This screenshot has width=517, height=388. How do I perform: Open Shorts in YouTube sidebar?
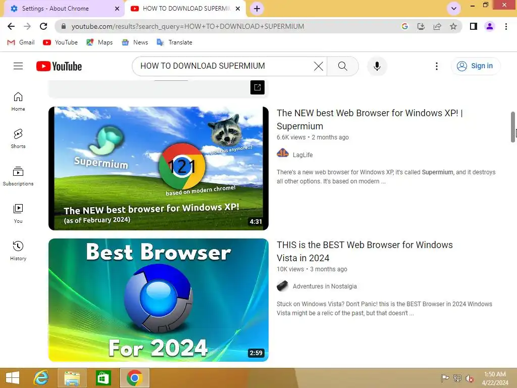(x=18, y=139)
